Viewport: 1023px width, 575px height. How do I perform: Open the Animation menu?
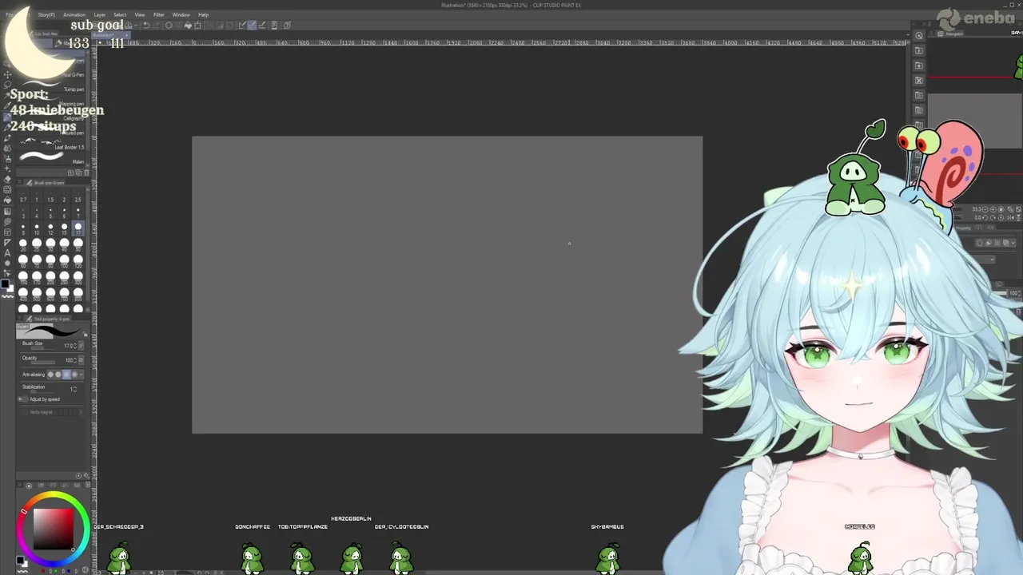[74, 14]
